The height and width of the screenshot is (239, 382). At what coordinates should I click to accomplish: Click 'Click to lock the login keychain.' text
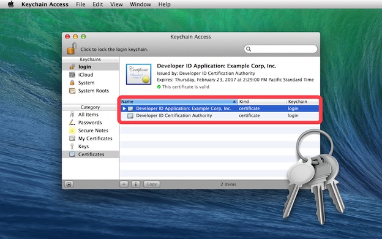tap(114, 49)
